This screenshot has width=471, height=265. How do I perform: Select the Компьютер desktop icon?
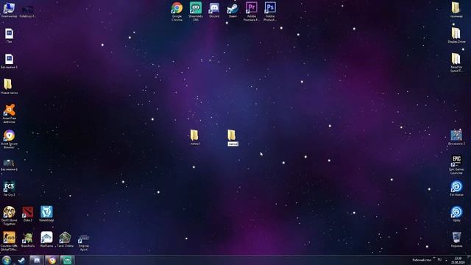(x=9, y=10)
